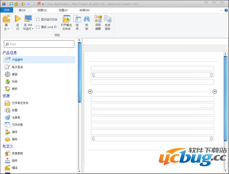The image size is (229, 174).
Task: Select 电子签名 digital signature in sidebar
Action: click(17, 67)
